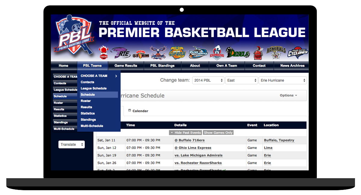Open the 2014 PBL season dropdown

(x=208, y=80)
